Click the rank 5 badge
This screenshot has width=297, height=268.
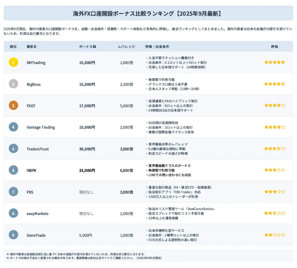(x=13, y=149)
